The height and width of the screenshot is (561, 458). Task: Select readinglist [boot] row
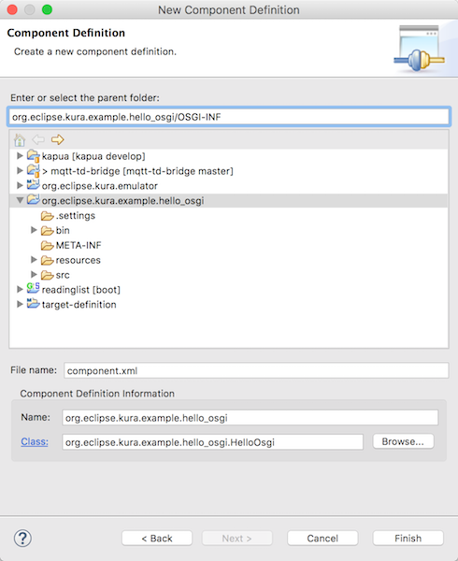(x=229, y=290)
